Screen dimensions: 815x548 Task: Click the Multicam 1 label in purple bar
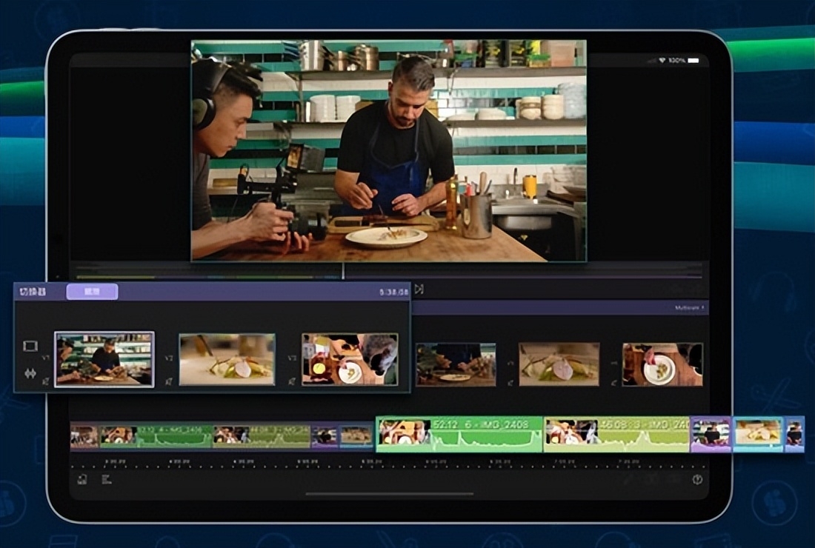689,308
